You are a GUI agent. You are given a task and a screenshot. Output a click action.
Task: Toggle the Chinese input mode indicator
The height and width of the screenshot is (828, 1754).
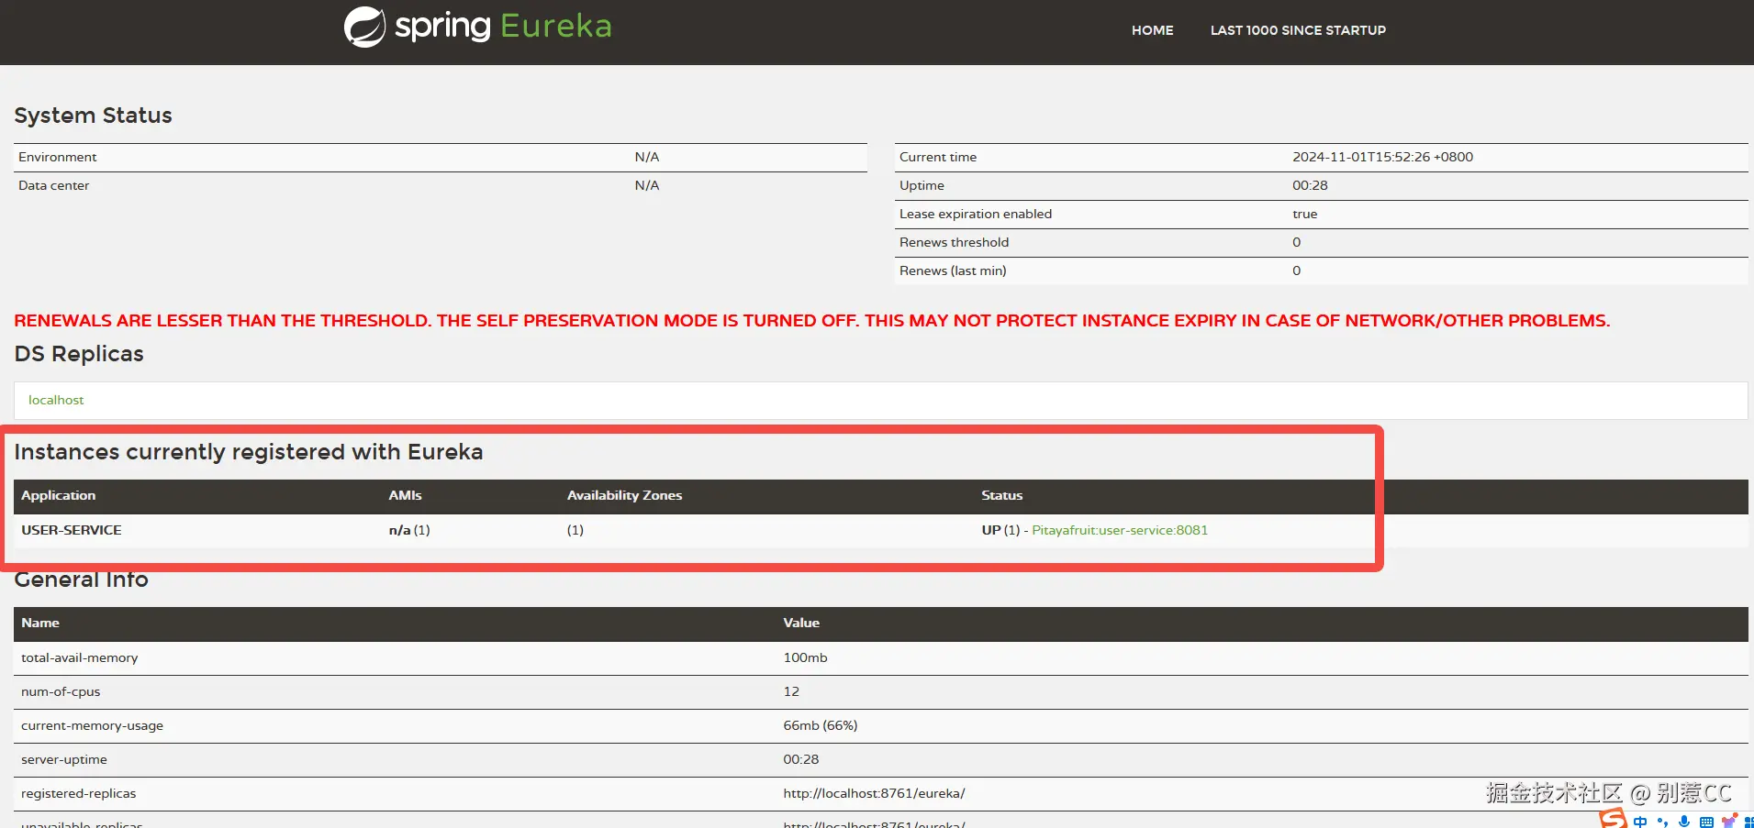1640,822
